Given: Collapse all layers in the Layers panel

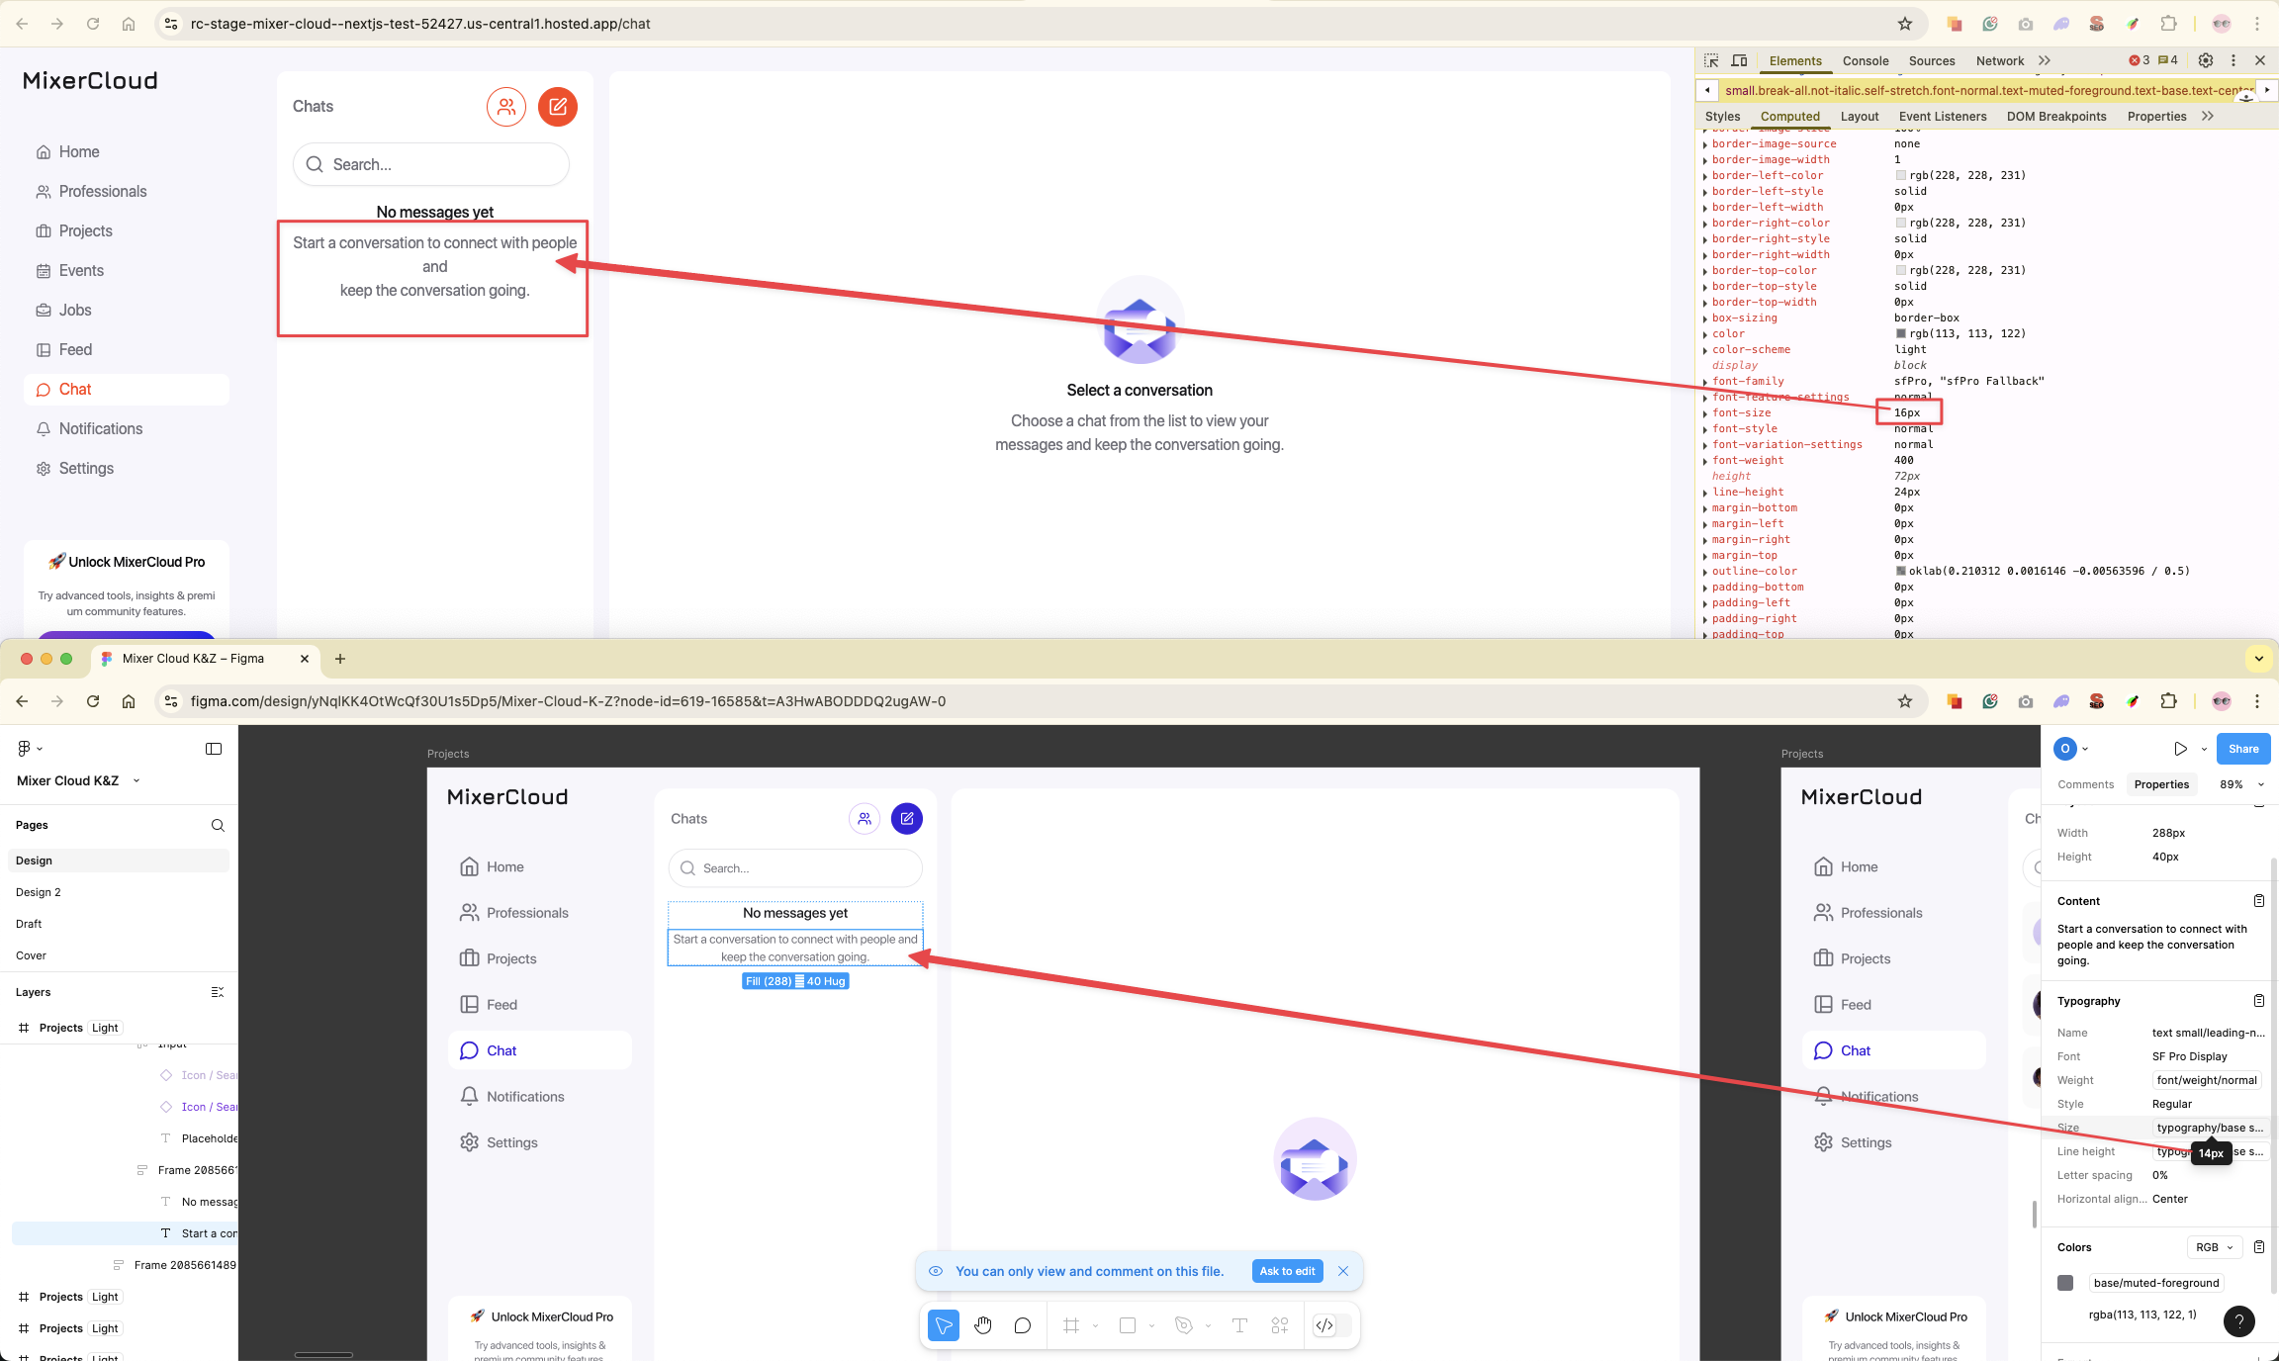Looking at the screenshot, I should point(218,992).
